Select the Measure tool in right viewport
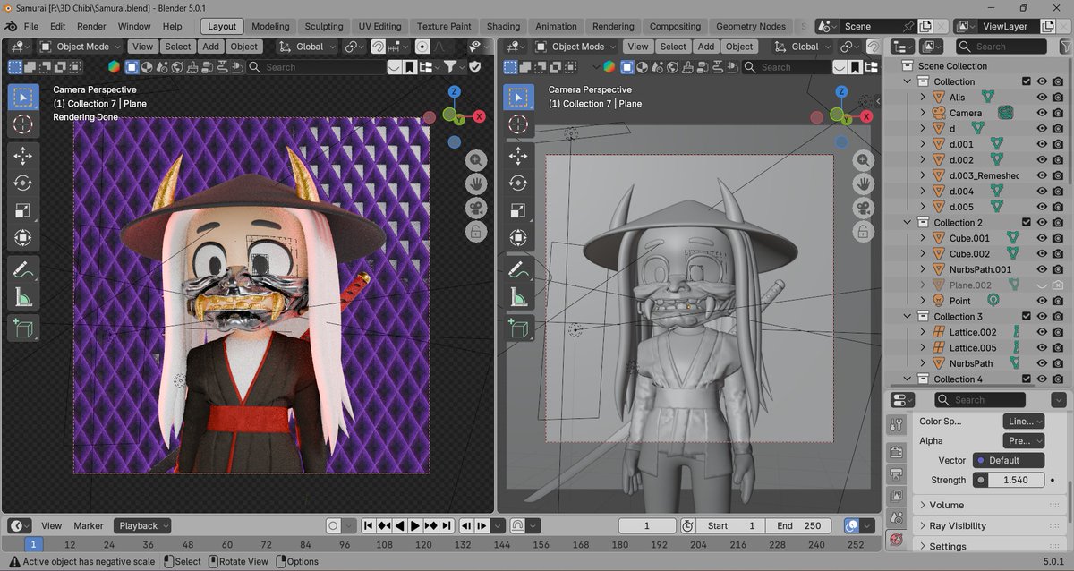The height and width of the screenshot is (571, 1074). click(x=518, y=297)
